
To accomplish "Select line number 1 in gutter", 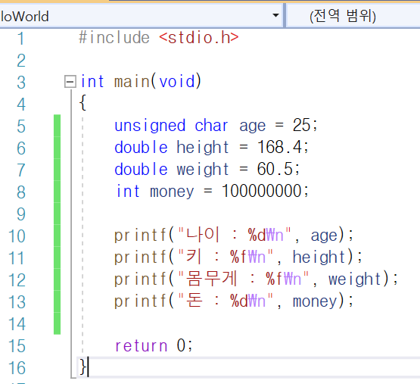I will pos(21,39).
